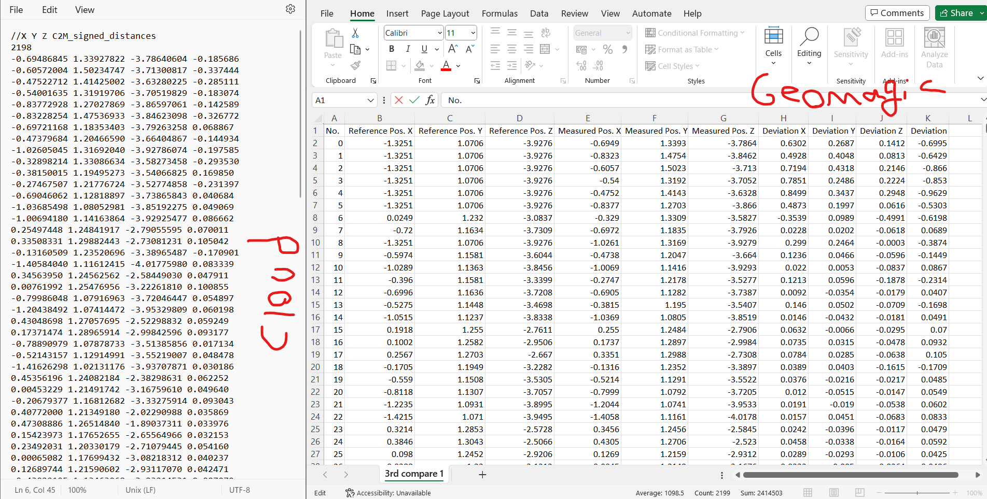Open the Comments panel
987x499 pixels.
coord(897,12)
